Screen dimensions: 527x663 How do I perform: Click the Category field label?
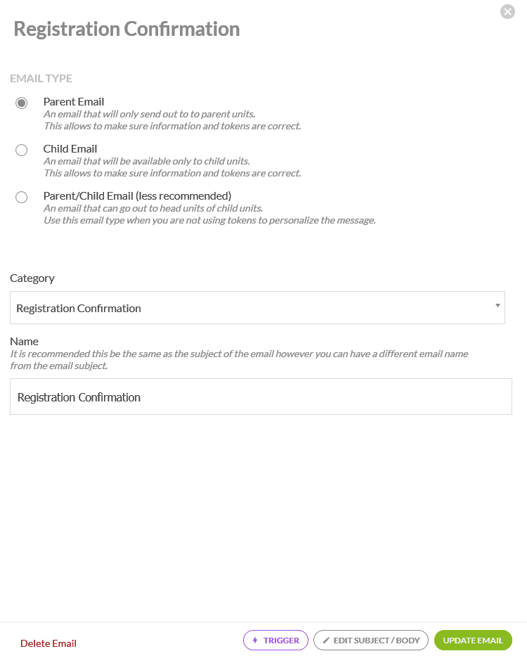pos(32,278)
